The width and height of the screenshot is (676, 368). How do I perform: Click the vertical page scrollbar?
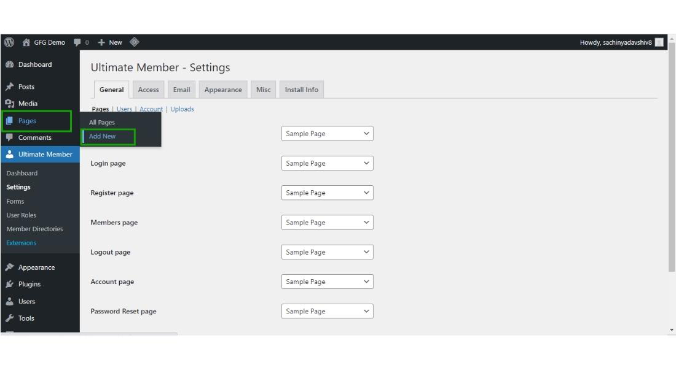[x=672, y=157]
